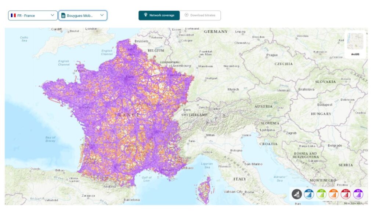Click the San Marino label on the map
Viewport: 376px width, 211px height.
point(253,164)
